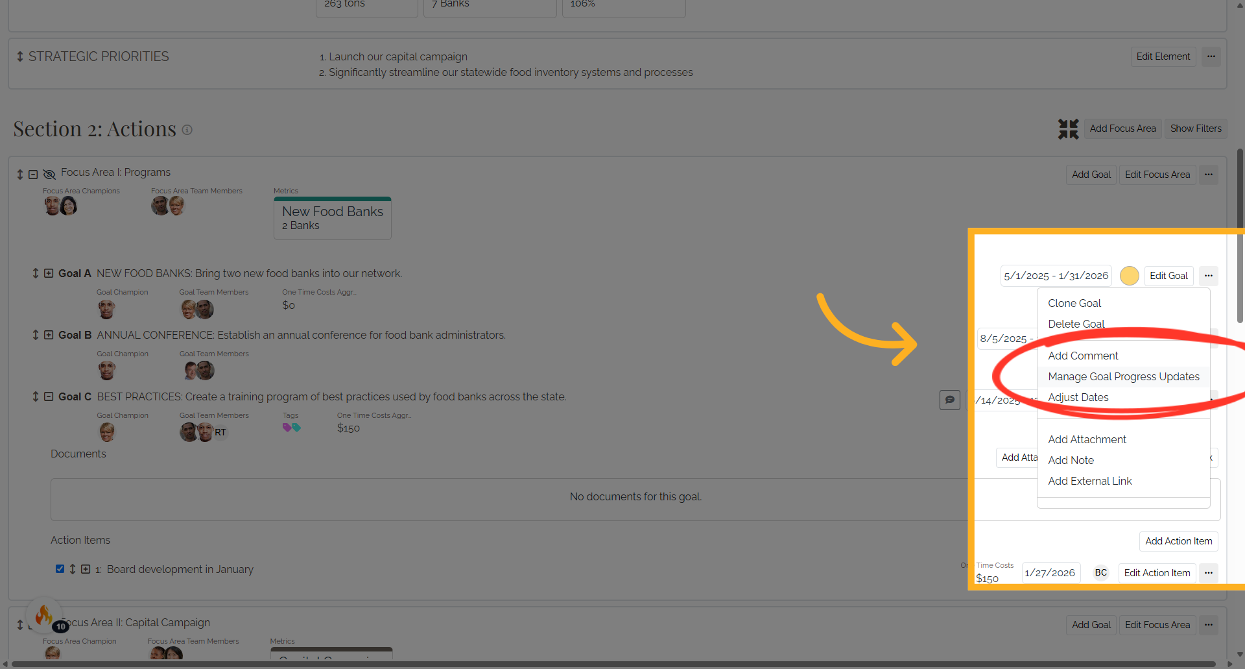Click the Show Filters button
Screen dimensions: 1245x669
pyautogui.click(x=1196, y=128)
